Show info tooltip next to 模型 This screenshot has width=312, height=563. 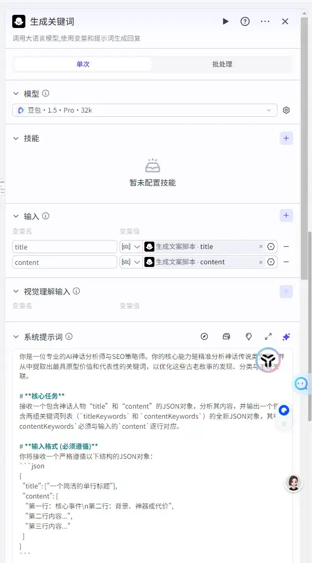pyautogui.click(x=45, y=94)
